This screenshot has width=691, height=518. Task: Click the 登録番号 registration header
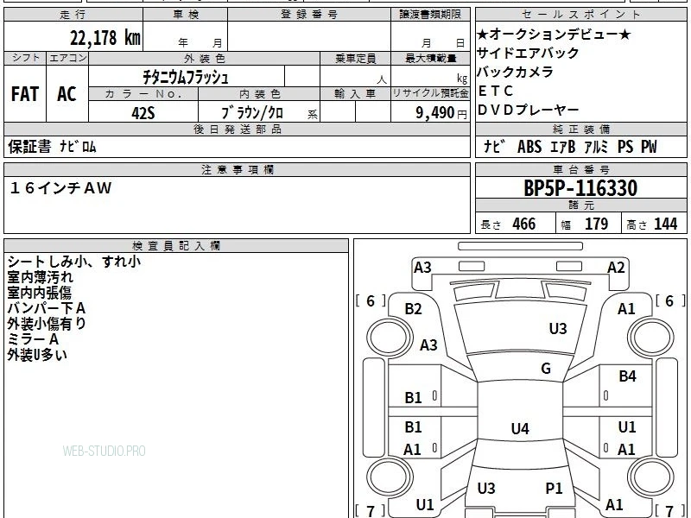pyautogui.click(x=309, y=15)
